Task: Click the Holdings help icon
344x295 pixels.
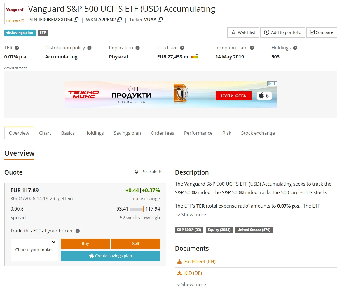Action: click(295, 48)
